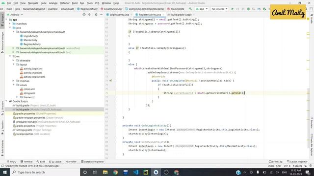Click the Profile app icon in toolbar
Viewport: 314px width, 176px height.
pyautogui.click(x=259, y=9)
